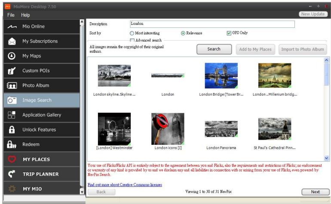The height and width of the screenshot is (204, 331).
Task: Click the Image Search camera icon
Action: (x=12, y=100)
